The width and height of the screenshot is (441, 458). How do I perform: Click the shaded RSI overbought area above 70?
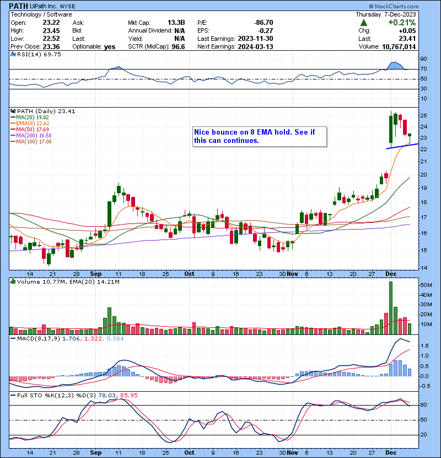click(395, 66)
